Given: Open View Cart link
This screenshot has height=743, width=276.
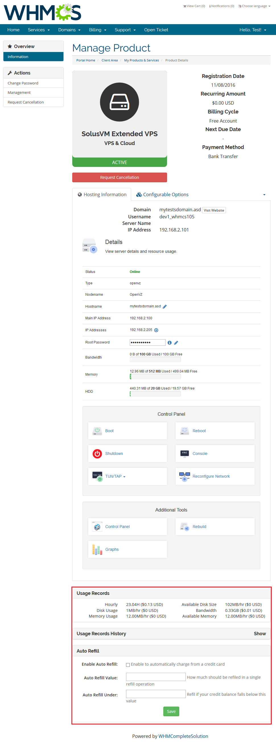Looking at the screenshot, I should [194, 6].
